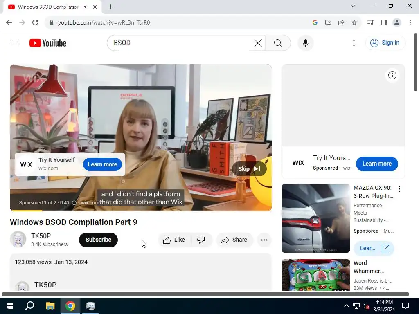Screen dimensions: 419x314
Task: Open the network tray icon
Action: [x=356, y=306]
